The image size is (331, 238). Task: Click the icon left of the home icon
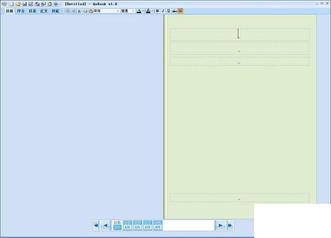click(44, 4)
